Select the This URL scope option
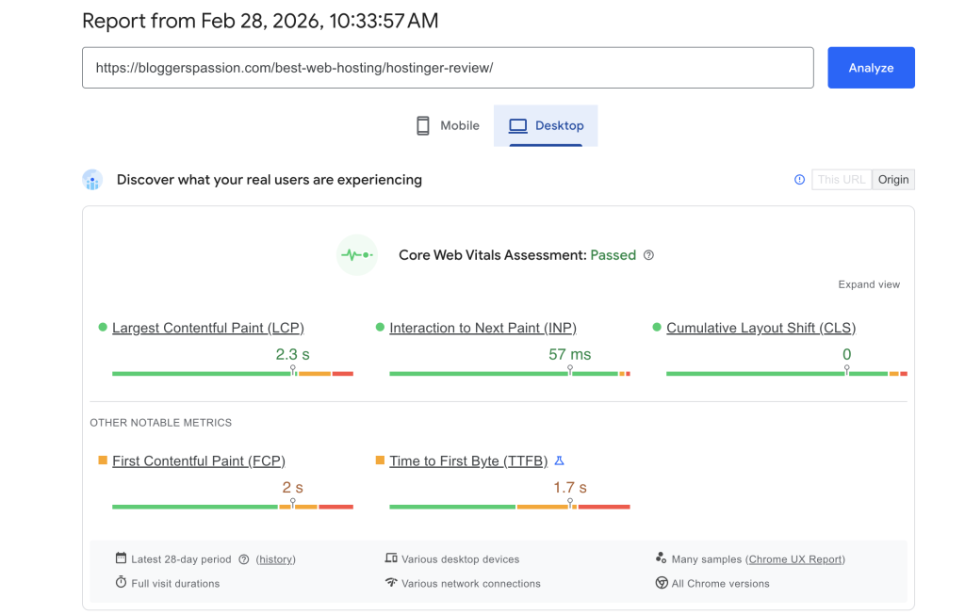The width and height of the screenshot is (965, 614). pyautogui.click(x=841, y=179)
